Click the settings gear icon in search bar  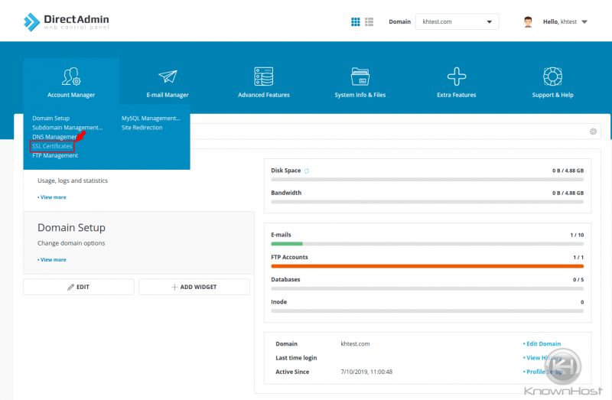593,132
